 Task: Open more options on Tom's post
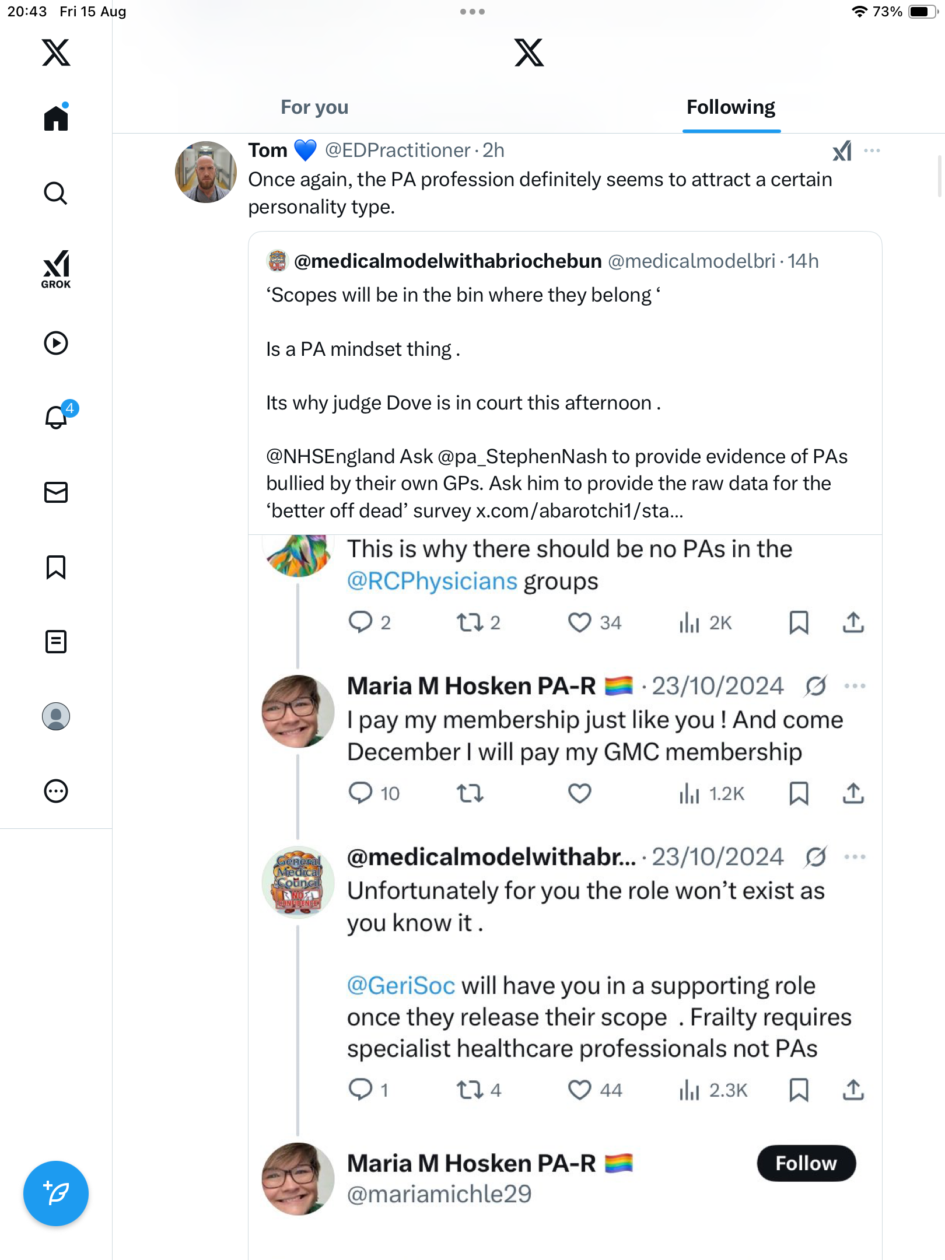click(x=872, y=150)
